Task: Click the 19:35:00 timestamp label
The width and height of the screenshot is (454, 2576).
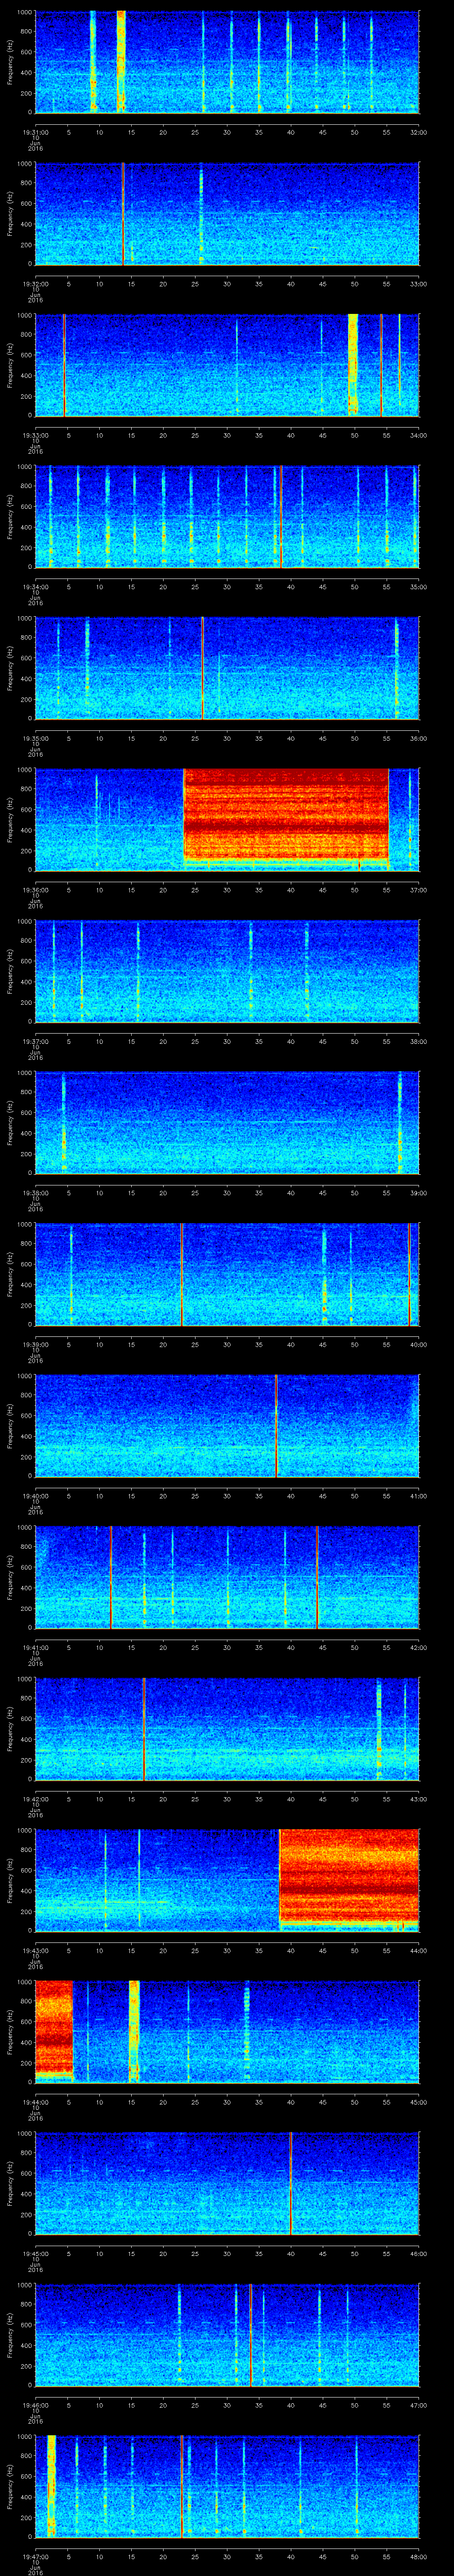Action: pyautogui.click(x=35, y=738)
